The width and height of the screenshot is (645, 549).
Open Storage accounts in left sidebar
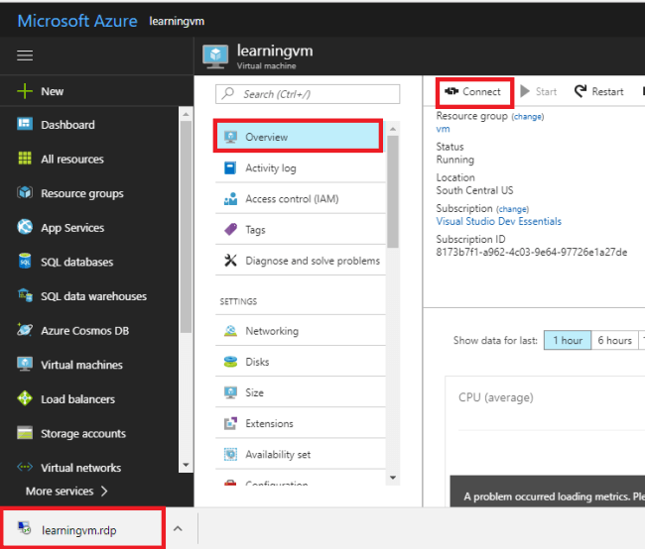click(x=89, y=433)
